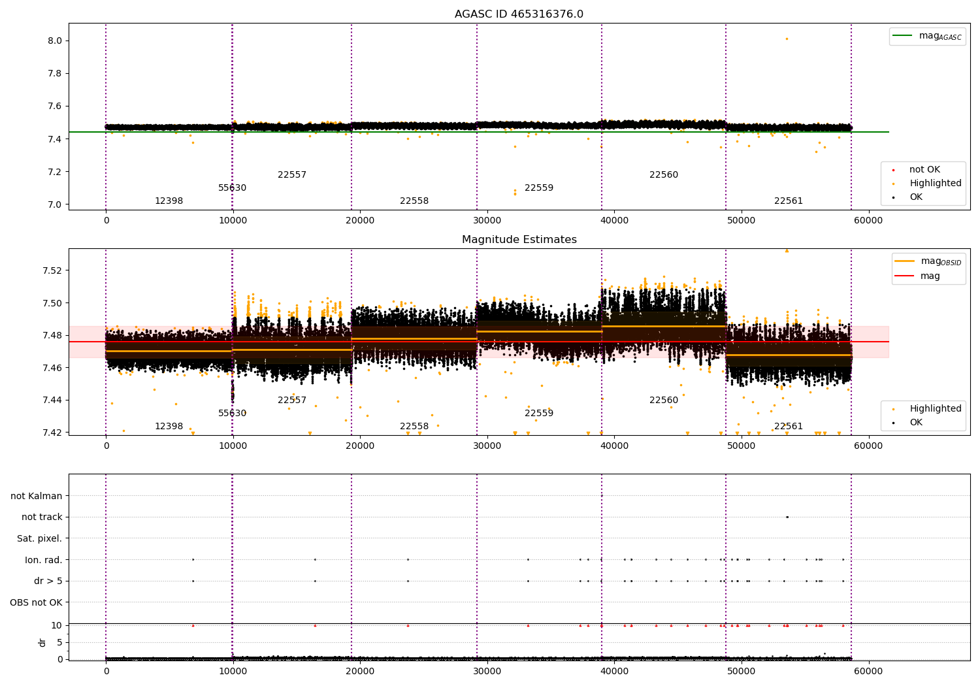The height and width of the screenshot is (686, 980).
Task: Click the '30000' x-tick under the middle plot
Action: pyautogui.click(x=487, y=446)
